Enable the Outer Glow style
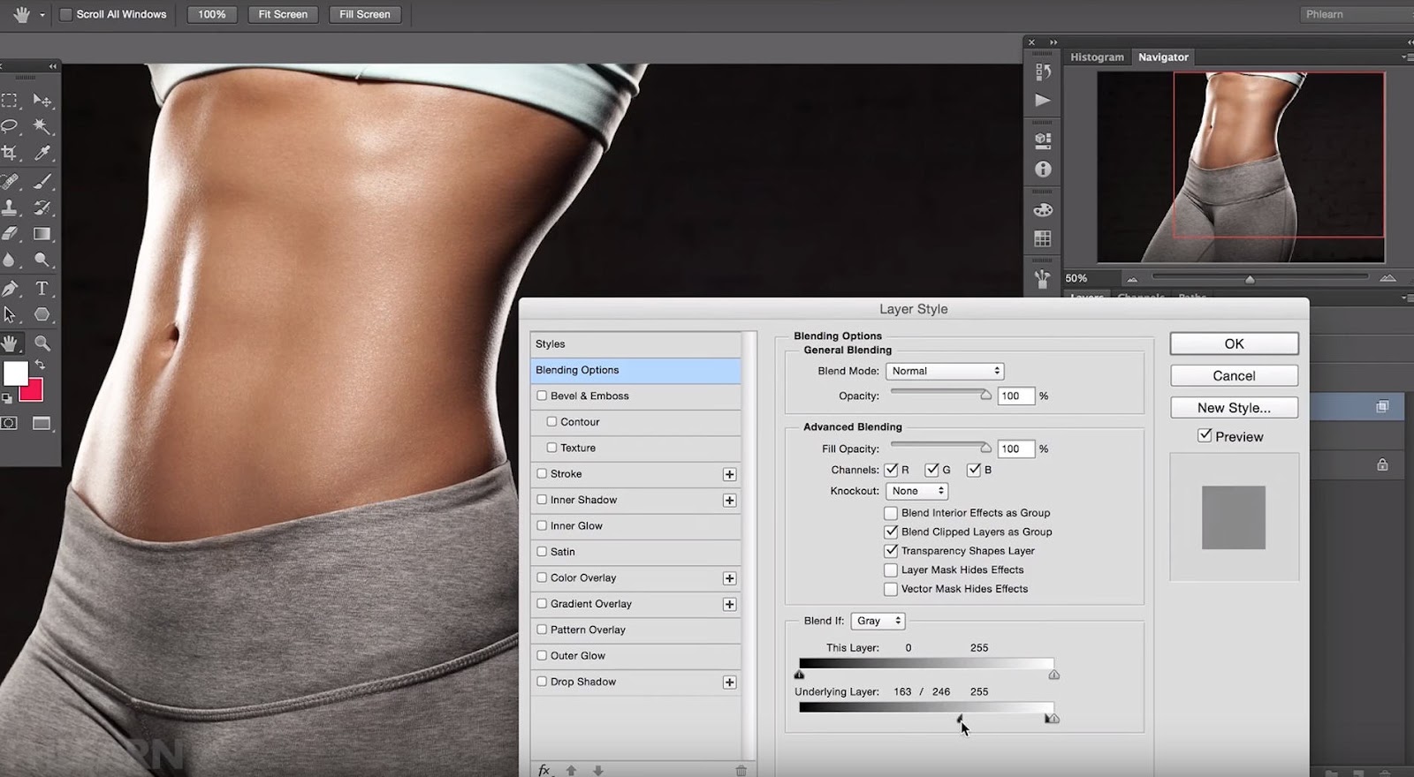The height and width of the screenshot is (777, 1414). pyautogui.click(x=542, y=656)
